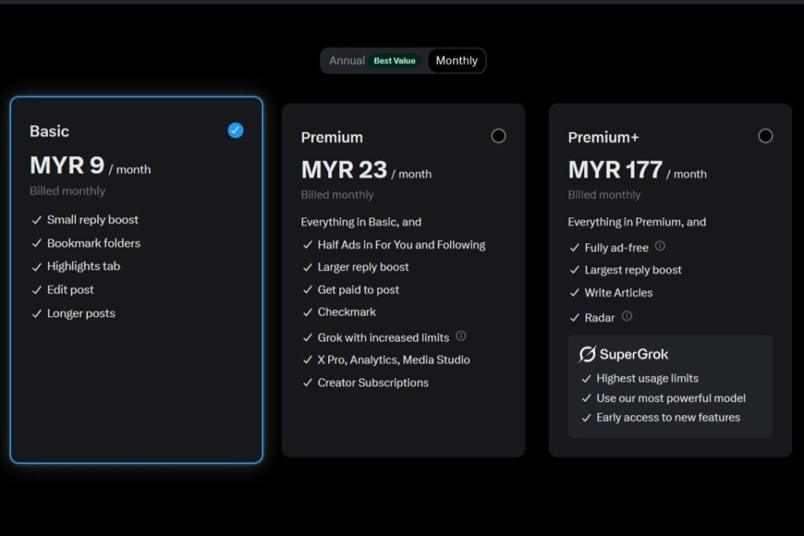Select the Basic plan radio button
This screenshot has height=536, width=804.
pos(236,130)
